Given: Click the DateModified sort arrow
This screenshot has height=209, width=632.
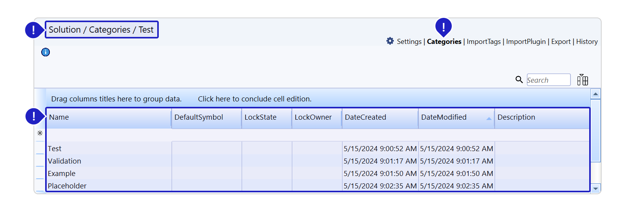Looking at the screenshot, I should [489, 118].
